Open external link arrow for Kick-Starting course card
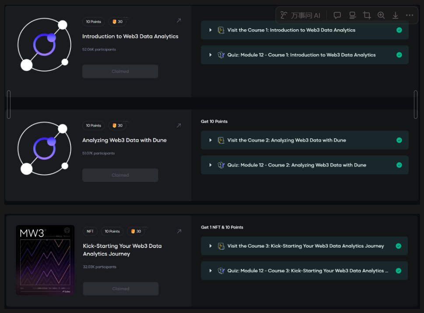This screenshot has height=313, width=424. (x=179, y=231)
